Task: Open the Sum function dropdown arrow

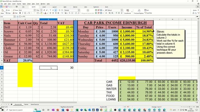Action: pos(22,16)
